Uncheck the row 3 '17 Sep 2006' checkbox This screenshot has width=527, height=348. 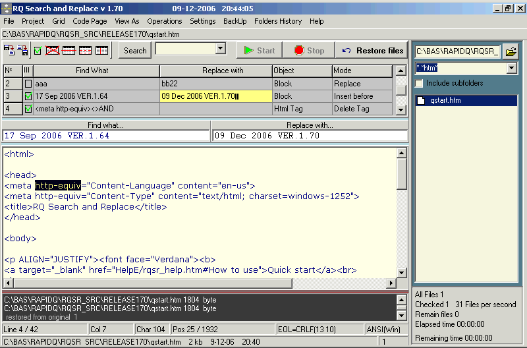[x=28, y=96]
